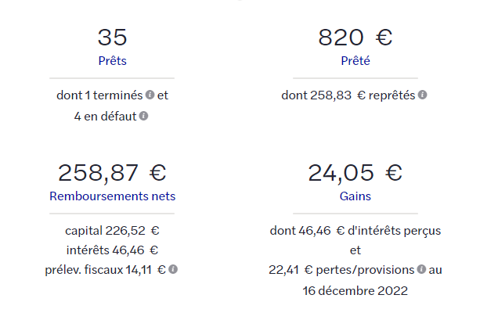
Task: Open the "Prêts" link
Action: click(x=112, y=60)
